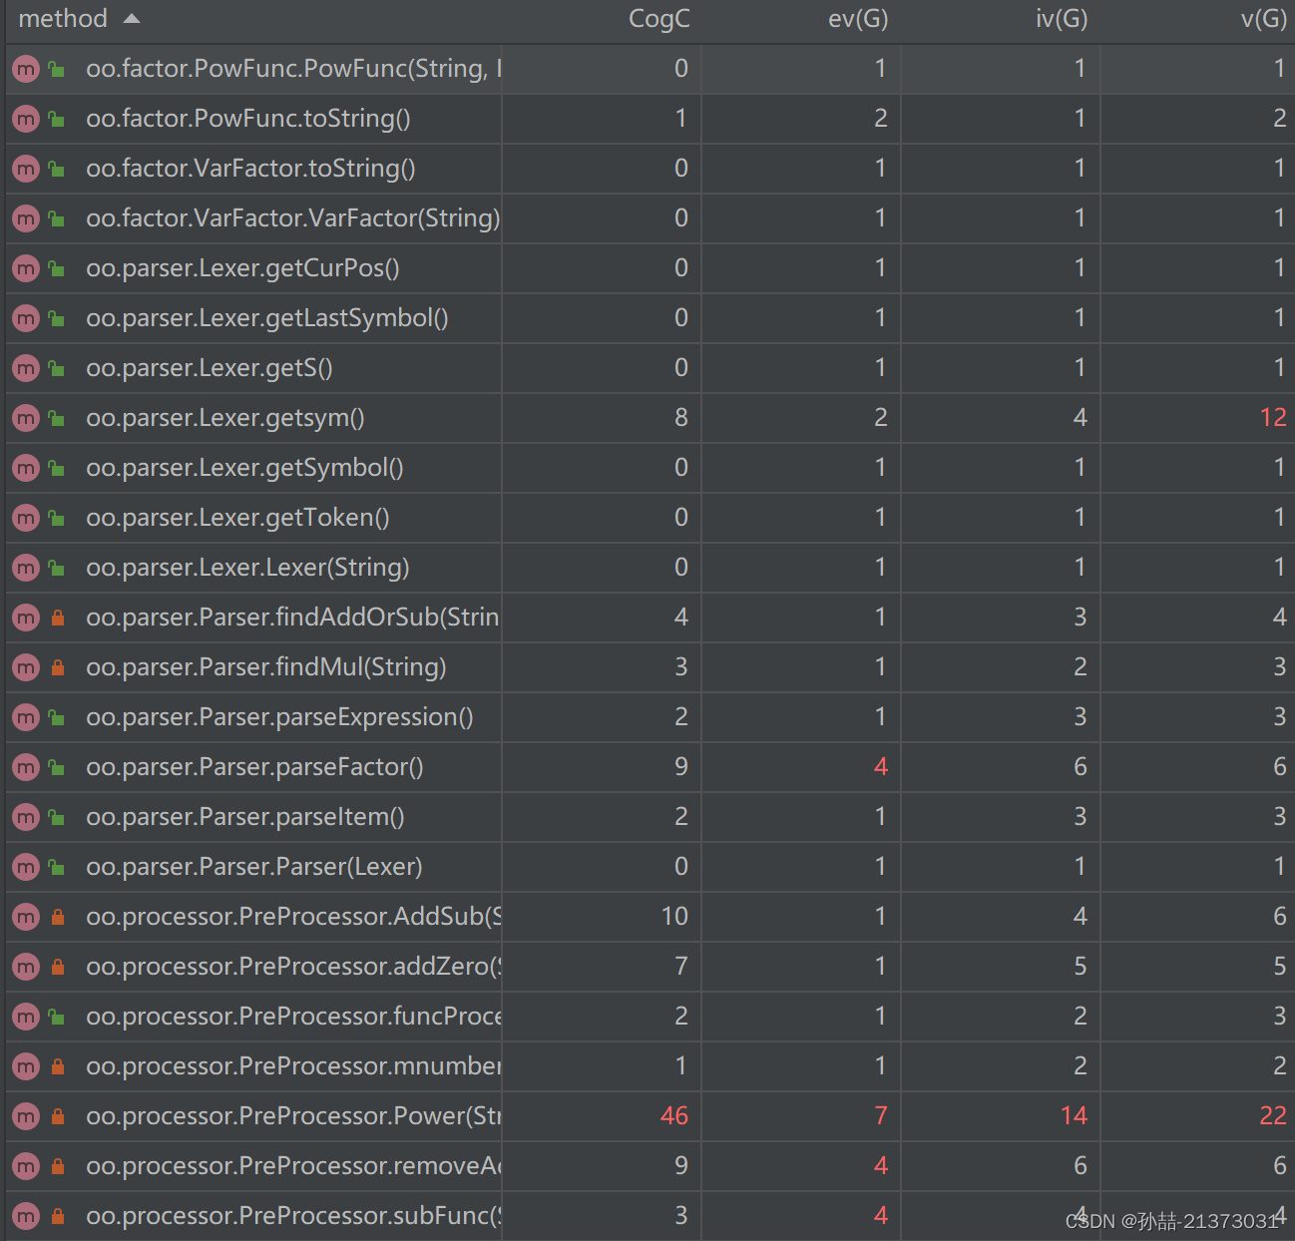This screenshot has width=1295, height=1241.
Task: Click method icon for VarFactor.toString() row
Action: (26, 169)
